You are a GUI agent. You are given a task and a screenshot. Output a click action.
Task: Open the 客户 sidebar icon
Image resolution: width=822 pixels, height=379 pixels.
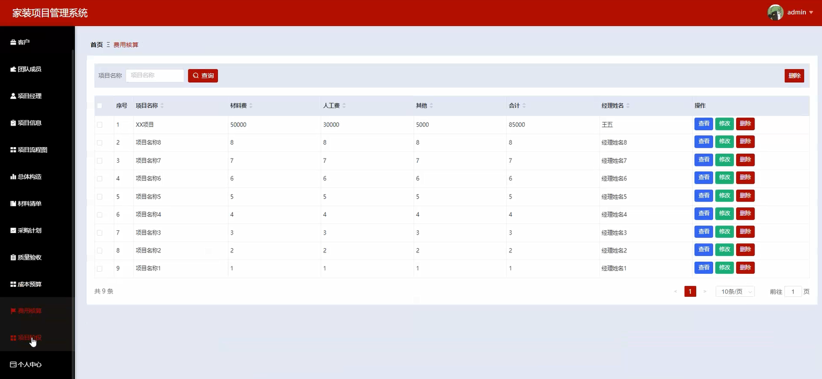(13, 42)
